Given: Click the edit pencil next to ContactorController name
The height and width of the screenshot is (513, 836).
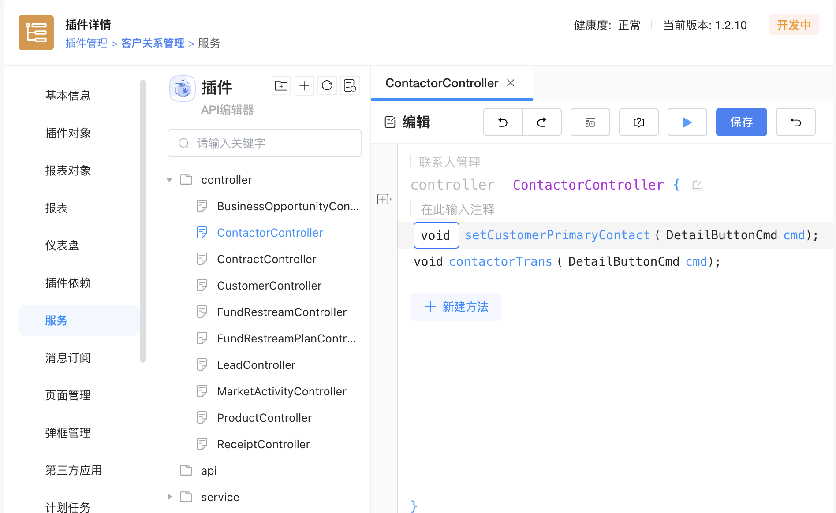Looking at the screenshot, I should coord(697,186).
